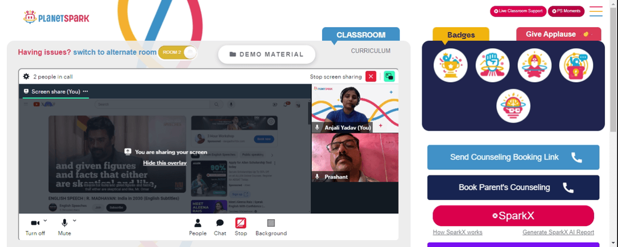Screen dimensions: 618x247
Task: Click microphone icon on Prashant tile
Action: coord(317,177)
